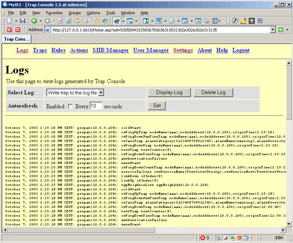Viewport: 293px width, 243px height.
Task: Click the About link
Action: 205,50
